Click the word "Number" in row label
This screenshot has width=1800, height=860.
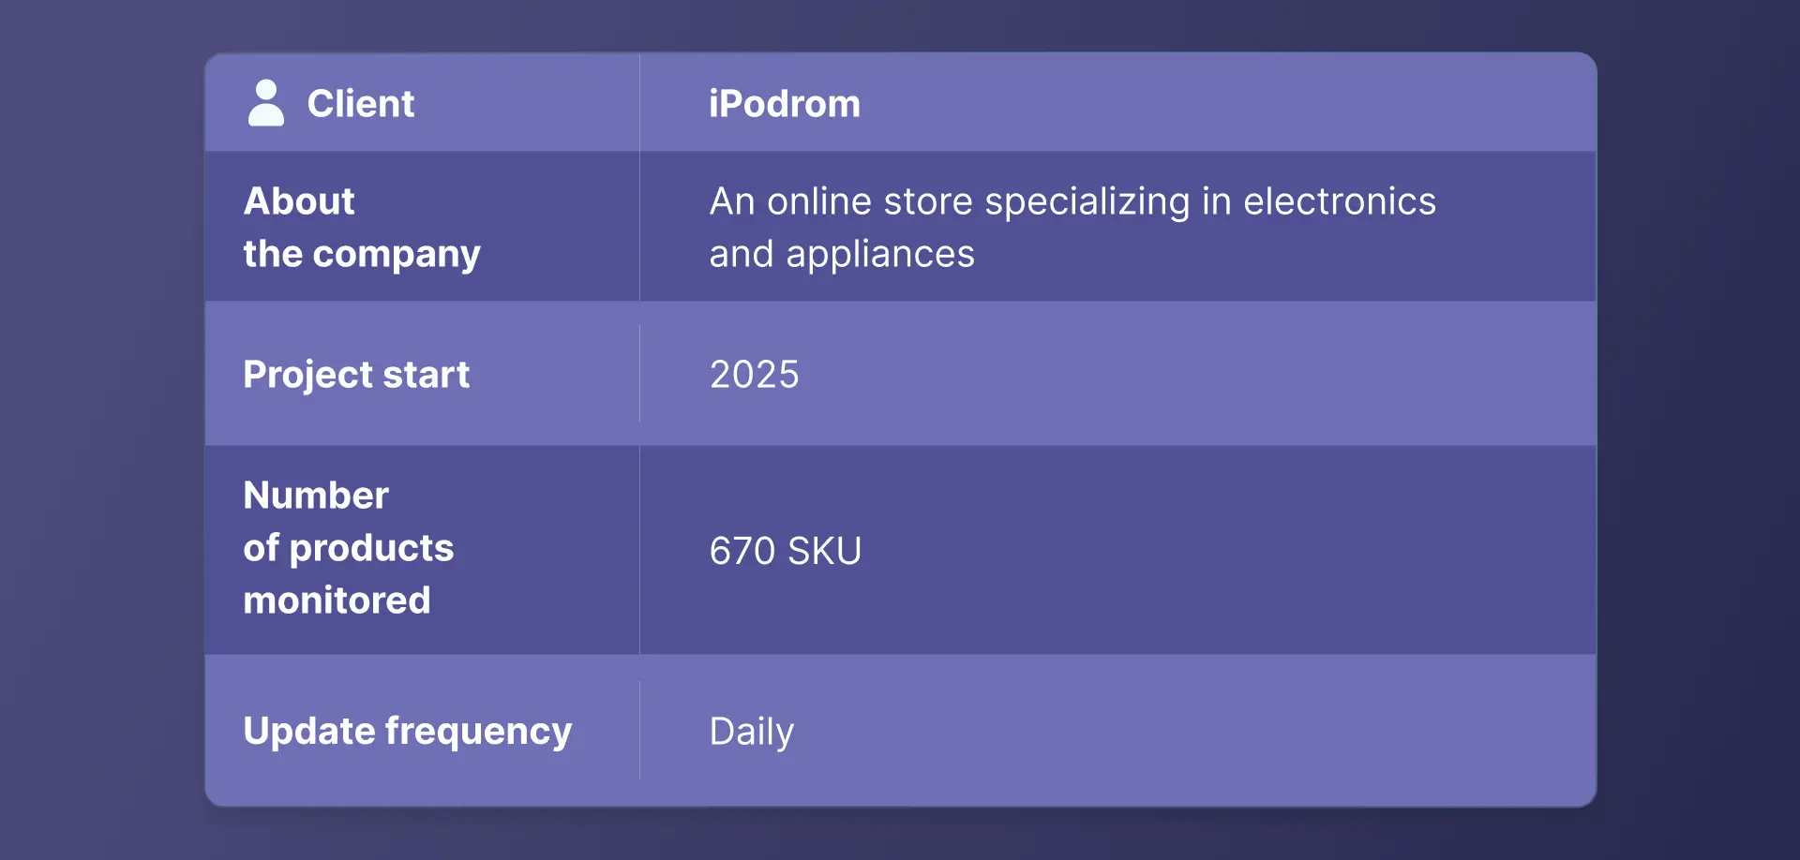tap(316, 495)
